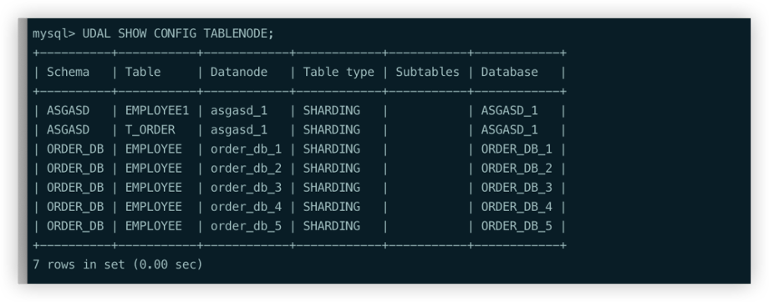Select the T_ORDER table cell
The width and height of the screenshot is (769, 302).
pos(150,129)
